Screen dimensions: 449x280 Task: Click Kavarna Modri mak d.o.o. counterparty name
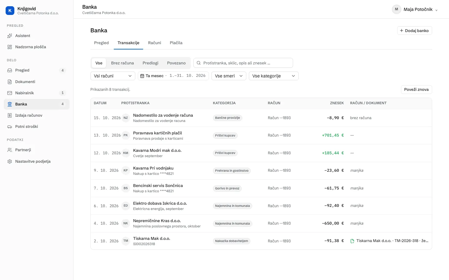click(157, 151)
